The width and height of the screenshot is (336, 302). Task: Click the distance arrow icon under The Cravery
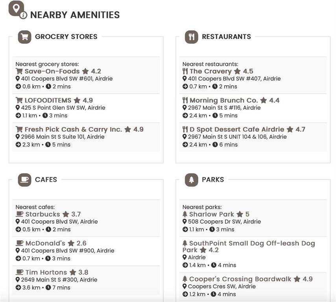coord(185,87)
